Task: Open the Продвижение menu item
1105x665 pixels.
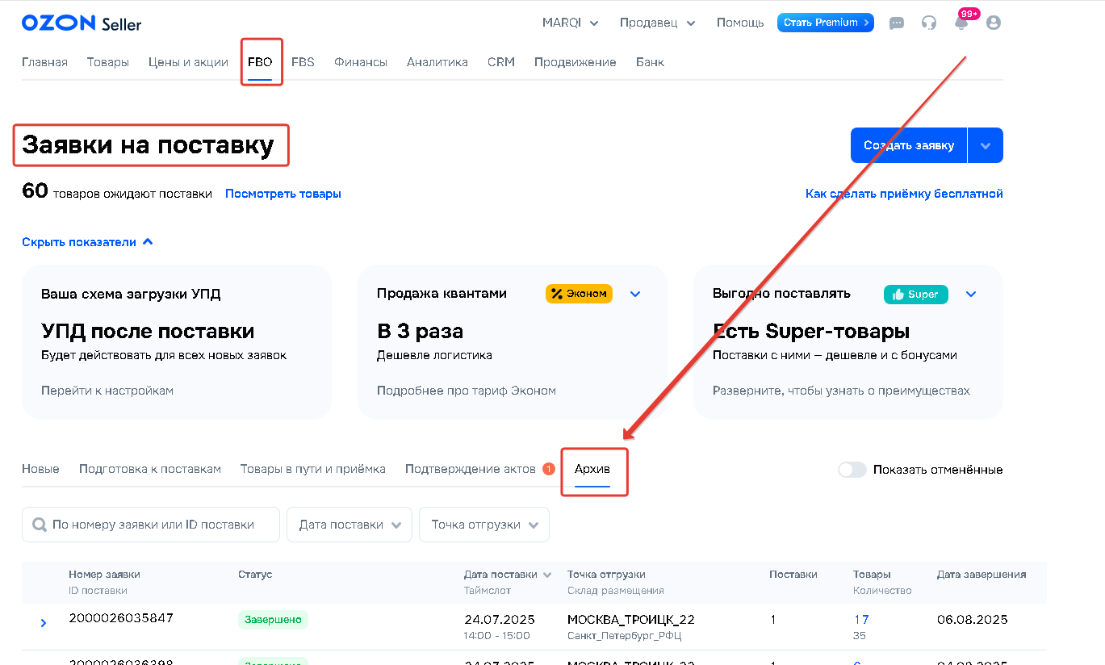Action: coord(576,62)
